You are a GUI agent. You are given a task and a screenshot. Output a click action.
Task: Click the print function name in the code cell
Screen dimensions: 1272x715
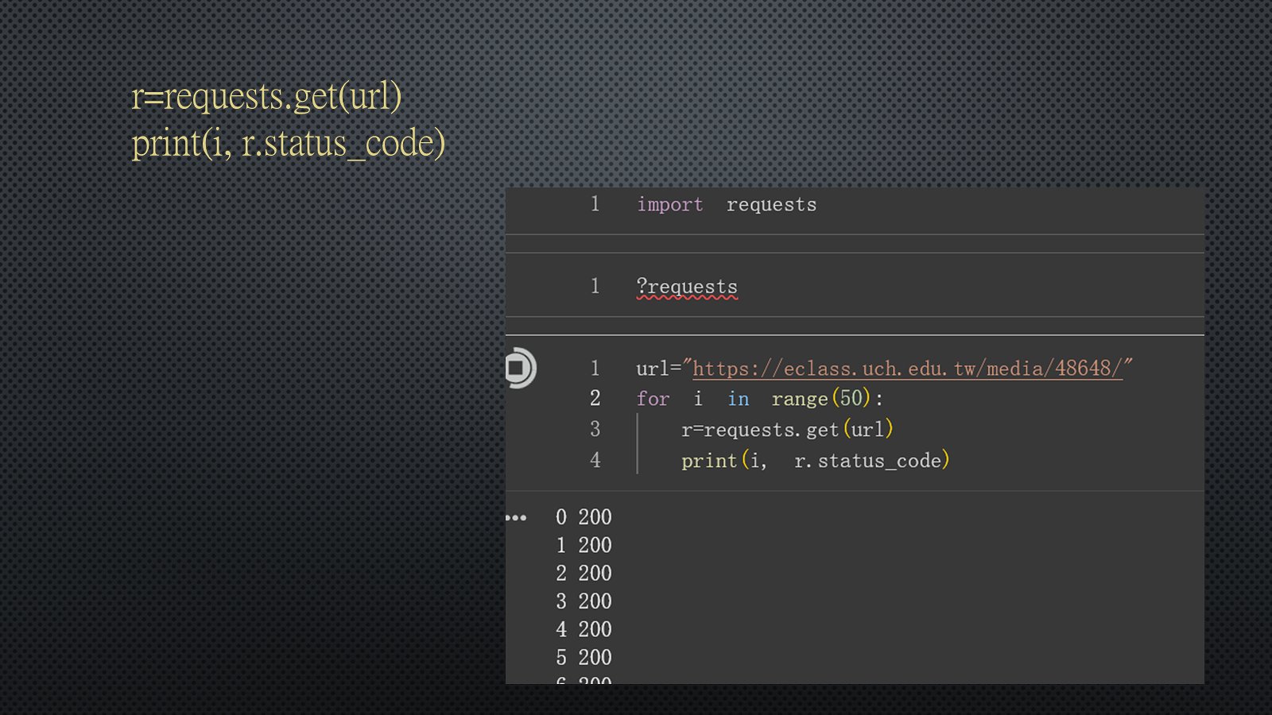(x=709, y=461)
